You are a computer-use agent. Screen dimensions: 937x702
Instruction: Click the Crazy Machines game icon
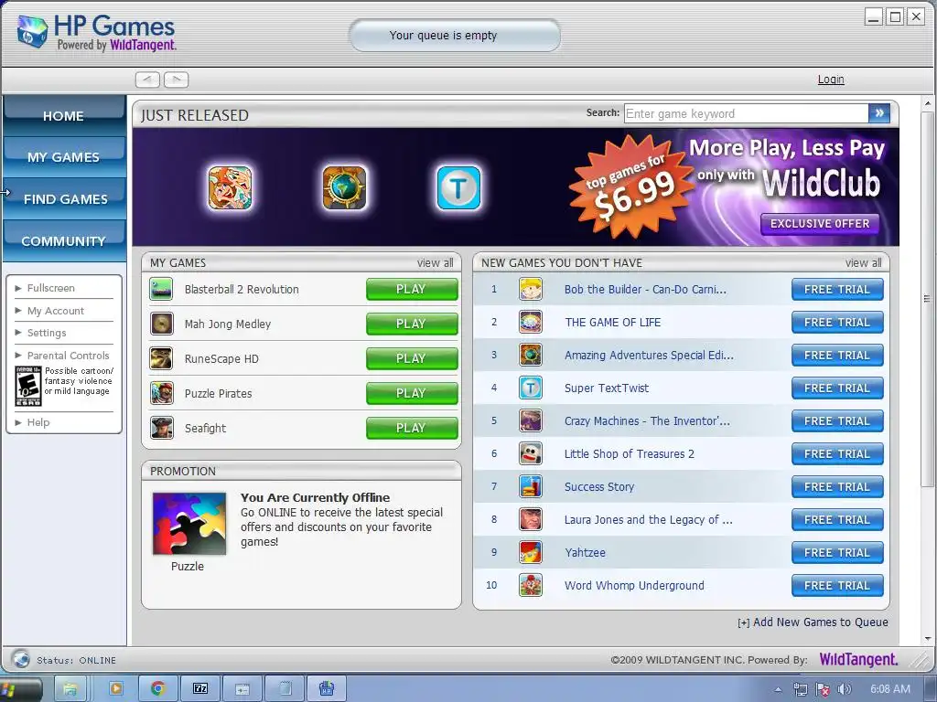pyautogui.click(x=531, y=420)
